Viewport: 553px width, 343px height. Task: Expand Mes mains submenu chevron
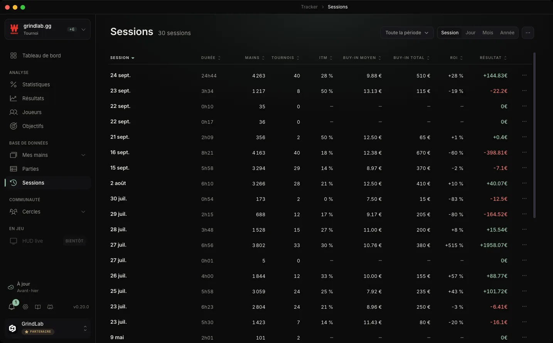pos(83,155)
